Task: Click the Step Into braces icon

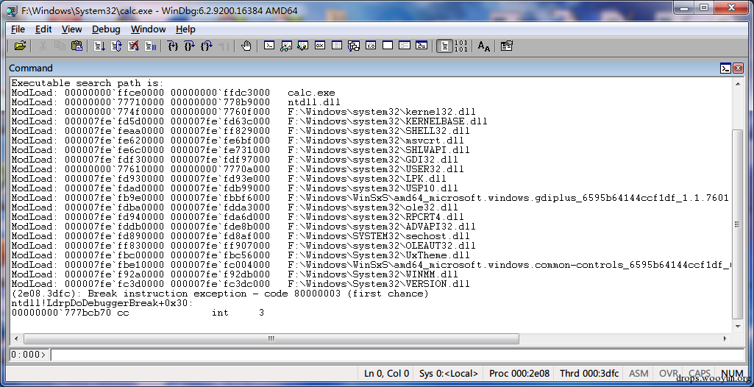Action: (x=173, y=46)
